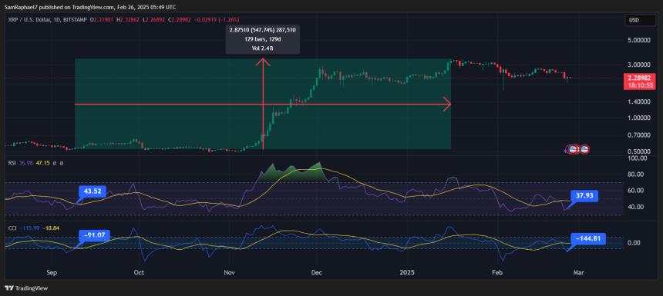Click the 3.00000 price axis label
The height and width of the screenshot is (296, 663).
click(x=638, y=65)
